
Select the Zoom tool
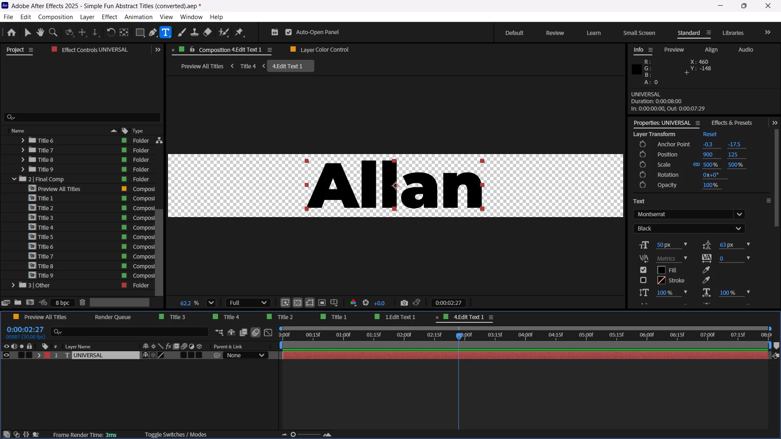(53, 33)
